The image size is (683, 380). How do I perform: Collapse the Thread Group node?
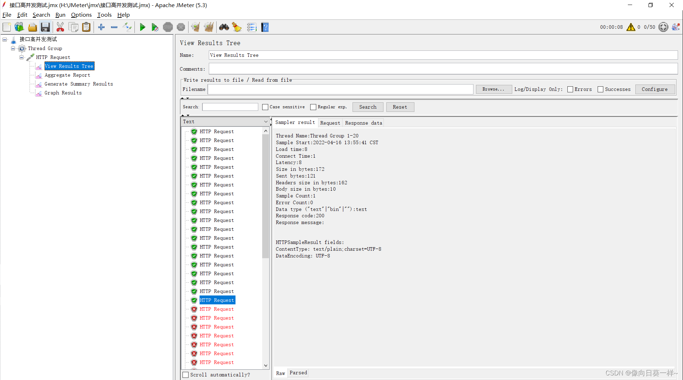(13, 48)
